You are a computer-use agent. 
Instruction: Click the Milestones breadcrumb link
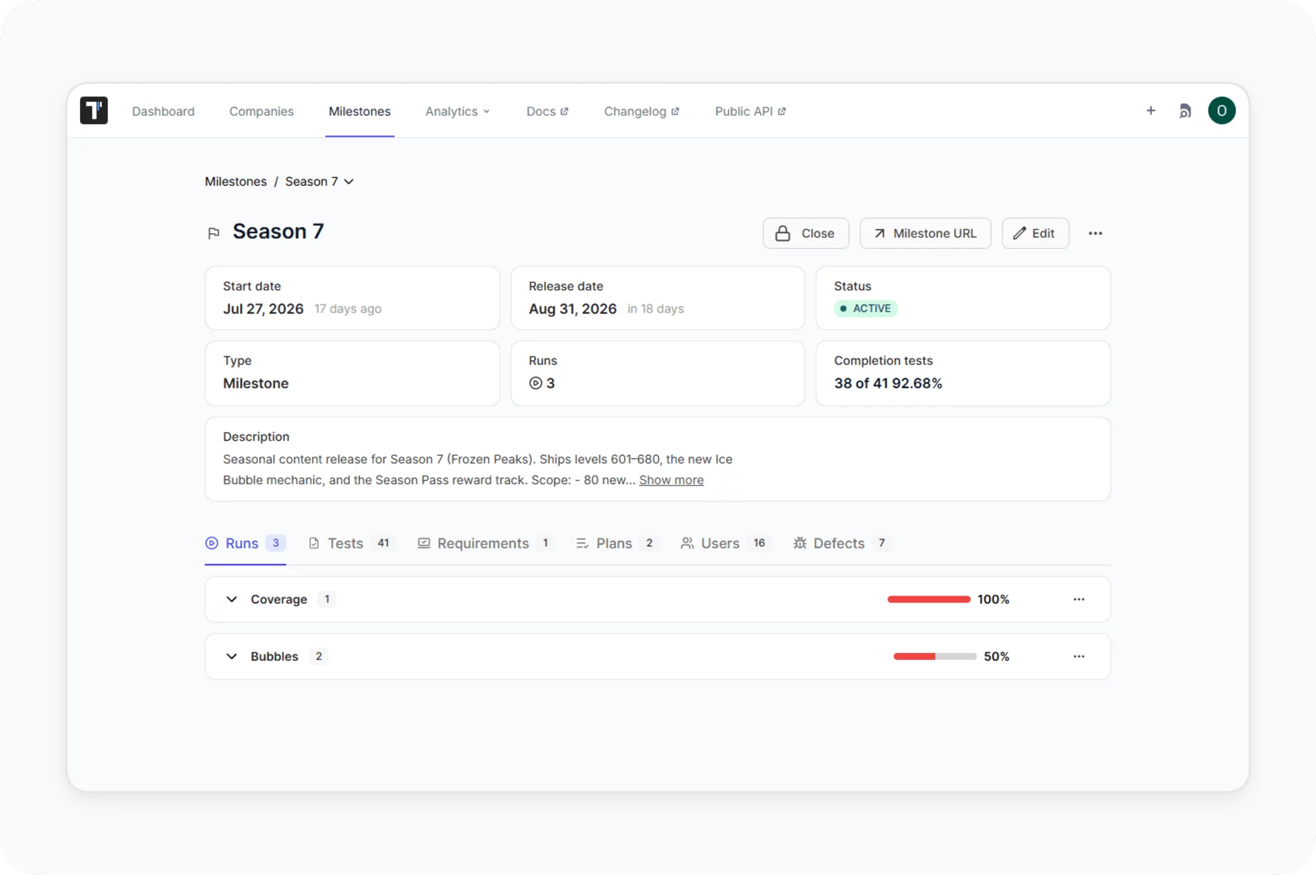point(236,181)
